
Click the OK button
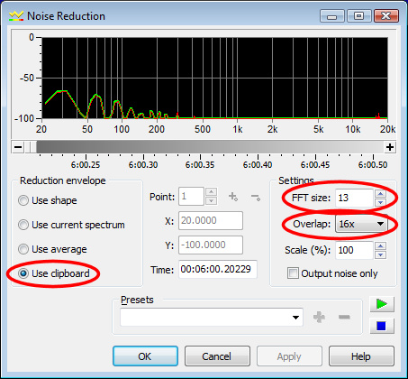click(145, 356)
